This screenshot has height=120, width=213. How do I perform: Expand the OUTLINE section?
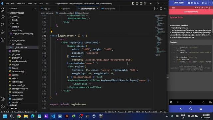[x=13, y=105]
